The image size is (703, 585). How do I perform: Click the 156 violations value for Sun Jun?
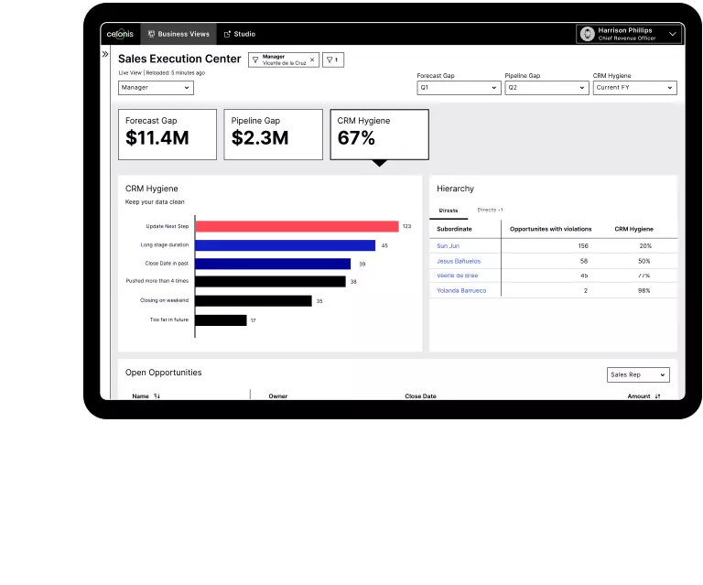pyautogui.click(x=583, y=246)
